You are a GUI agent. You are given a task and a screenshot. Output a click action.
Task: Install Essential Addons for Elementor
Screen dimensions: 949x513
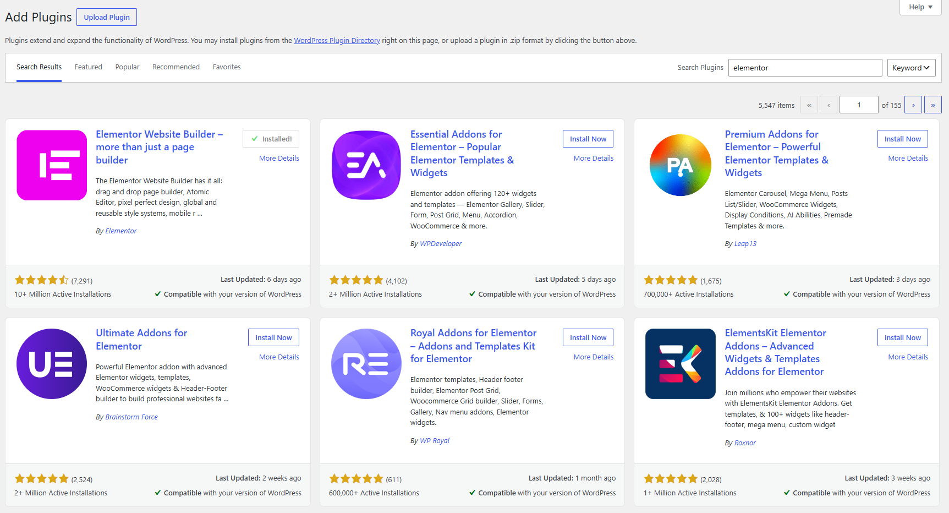pos(588,139)
